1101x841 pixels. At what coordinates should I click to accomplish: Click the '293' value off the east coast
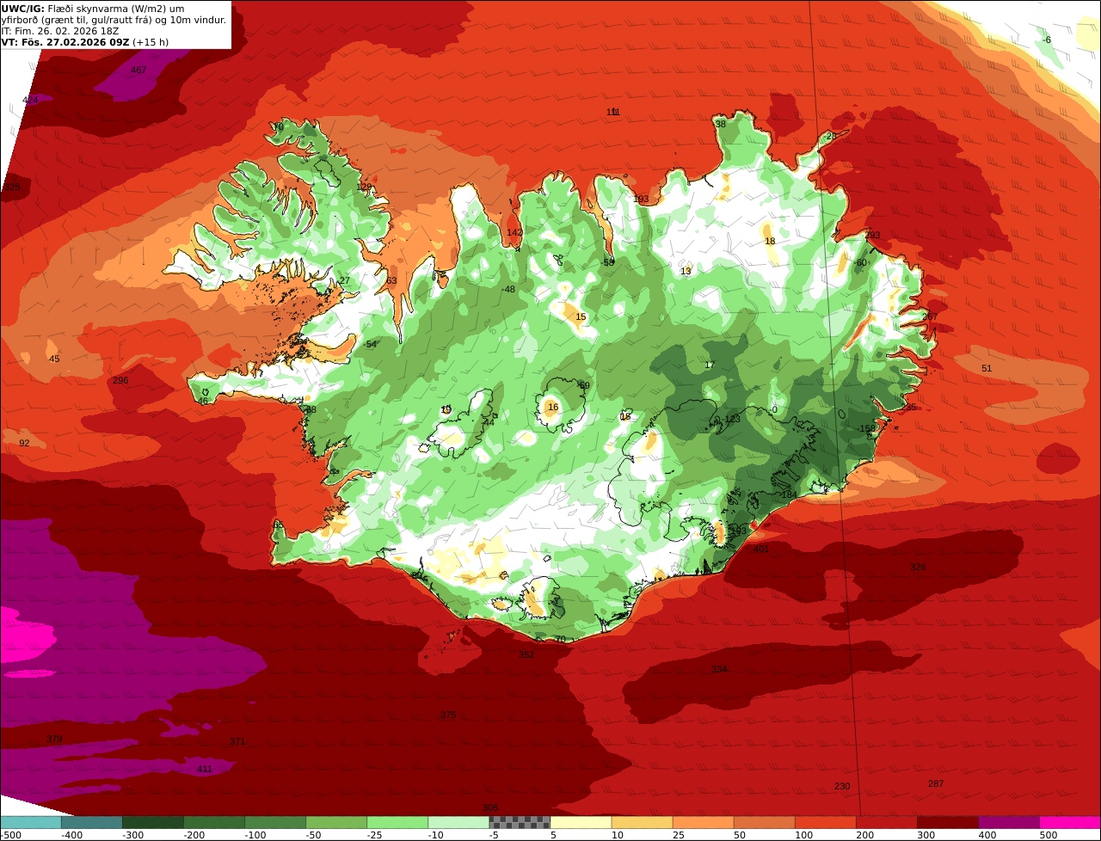click(872, 236)
